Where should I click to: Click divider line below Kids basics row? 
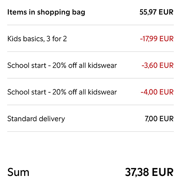tap(90, 52)
